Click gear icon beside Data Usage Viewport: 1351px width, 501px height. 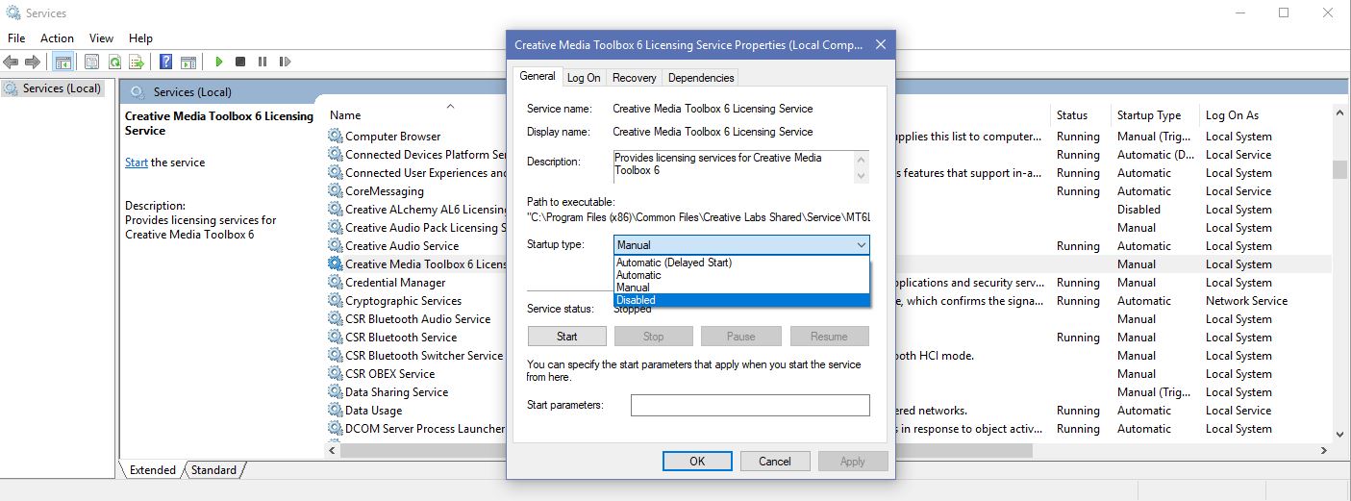[x=335, y=411]
